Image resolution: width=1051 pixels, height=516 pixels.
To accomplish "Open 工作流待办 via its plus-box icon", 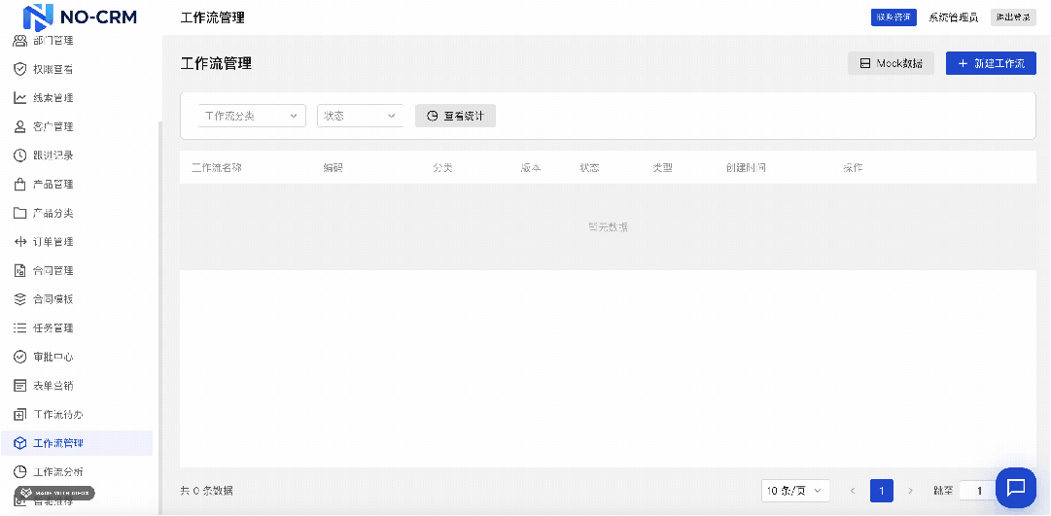I will [x=20, y=415].
